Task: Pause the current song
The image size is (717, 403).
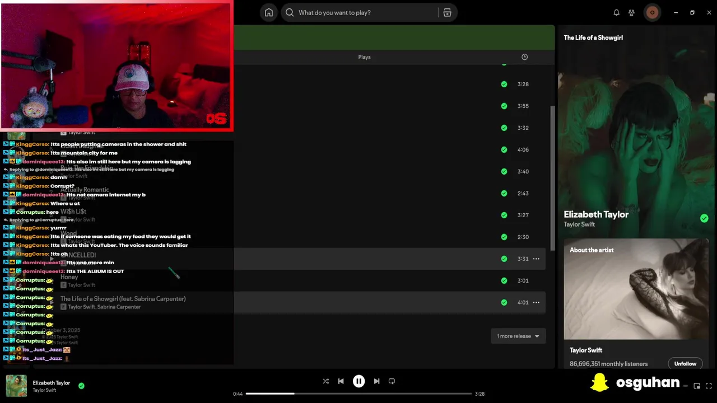Action: tap(358, 381)
